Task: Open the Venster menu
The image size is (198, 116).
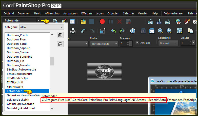Action: pos(143,13)
